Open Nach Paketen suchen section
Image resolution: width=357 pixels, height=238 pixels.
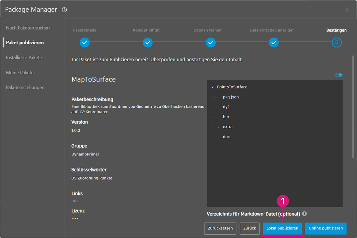pyautogui.click(x=28, y=28)
